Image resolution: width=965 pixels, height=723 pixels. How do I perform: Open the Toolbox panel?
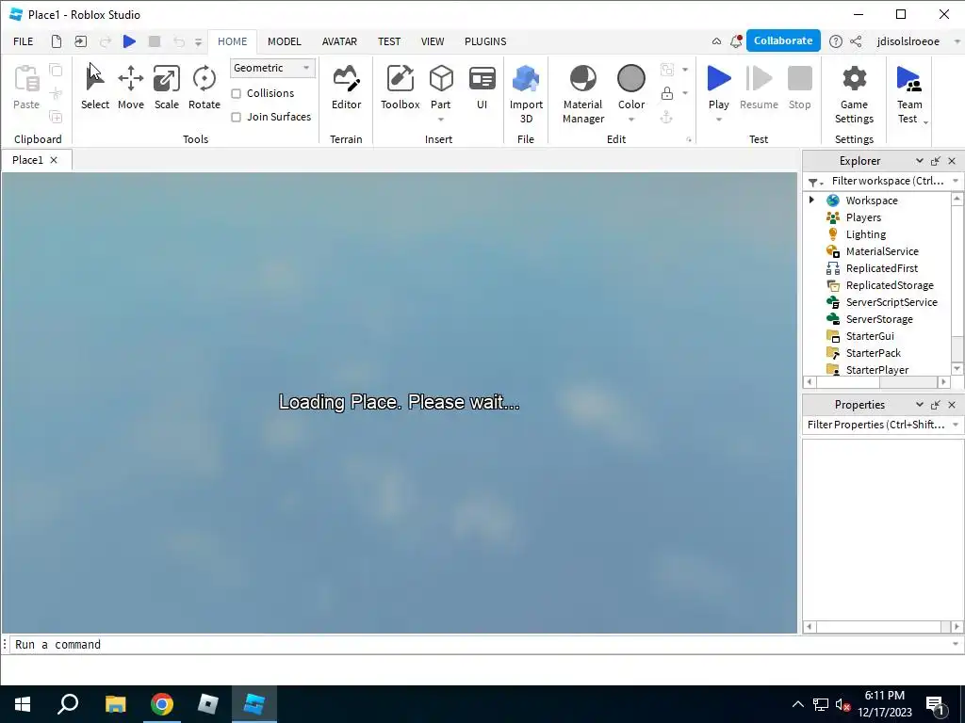coord(400,88)
